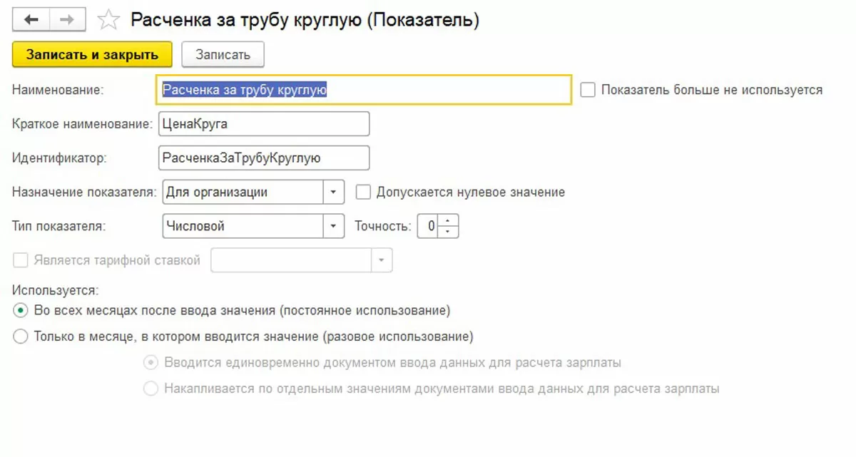The image size is (856, 457).
Task: Click the 'Наименование' text field
Action: [x=364, y=90]
